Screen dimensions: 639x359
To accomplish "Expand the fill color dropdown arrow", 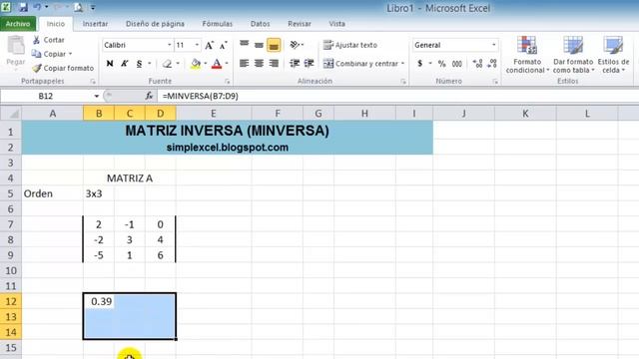I will click(206, 64).
